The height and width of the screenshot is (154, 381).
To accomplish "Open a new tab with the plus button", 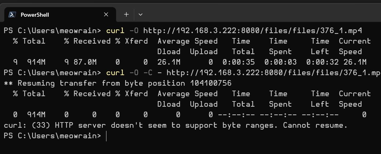I will pos(126,14).
